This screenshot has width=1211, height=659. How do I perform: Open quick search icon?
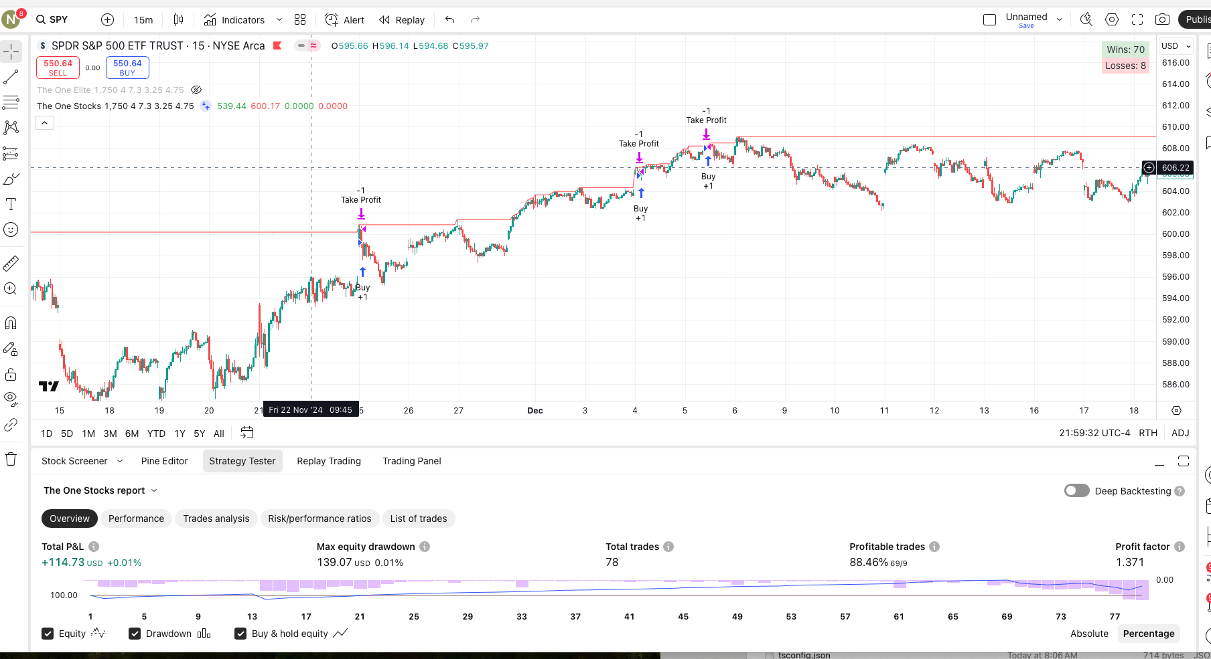[x=1086, y=19]
